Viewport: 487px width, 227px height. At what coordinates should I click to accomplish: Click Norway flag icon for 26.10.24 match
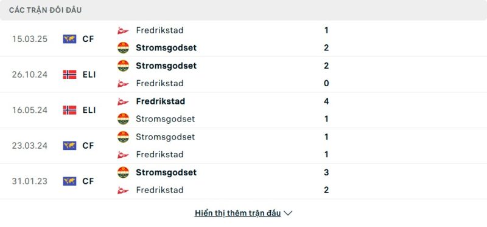click(x=69, y=75)
